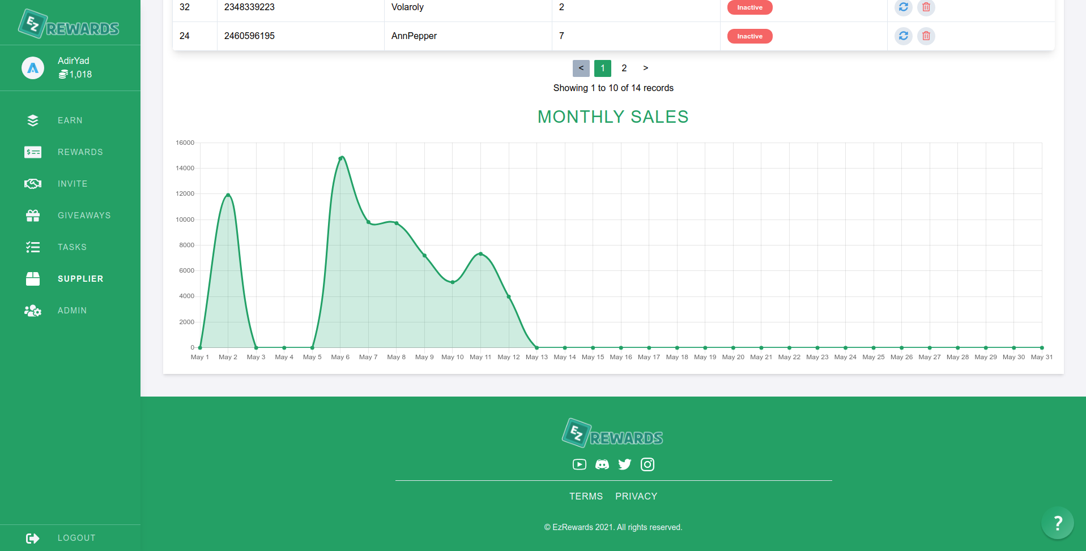Click the May 2 data point on chart

(x=228, y=195)
